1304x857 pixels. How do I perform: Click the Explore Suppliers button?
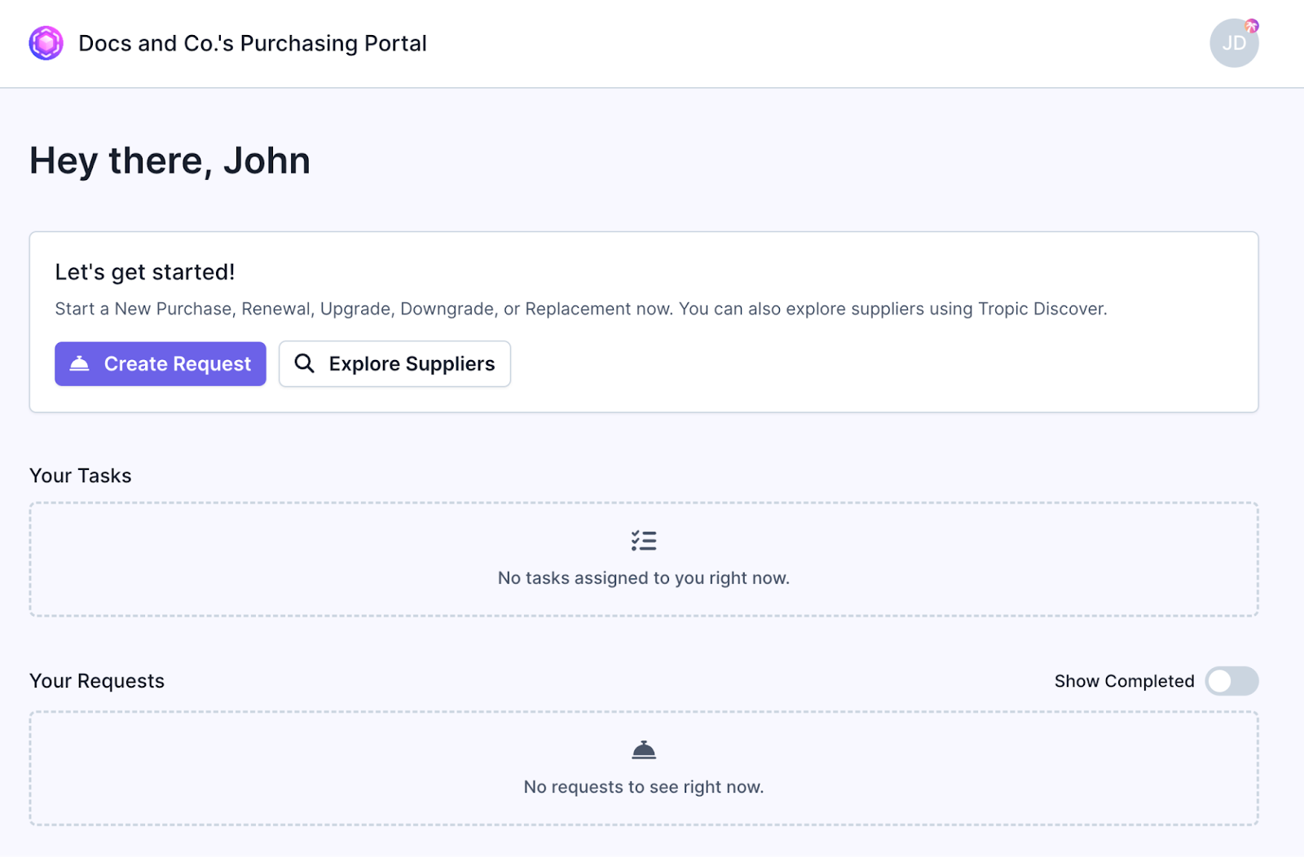394,364
